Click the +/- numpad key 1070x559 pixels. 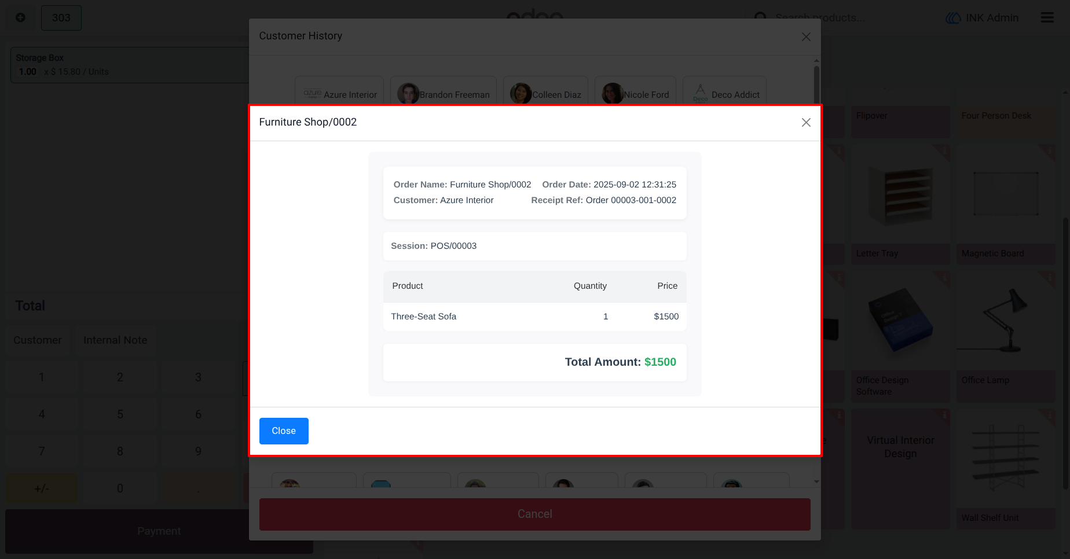pos(42,488)
